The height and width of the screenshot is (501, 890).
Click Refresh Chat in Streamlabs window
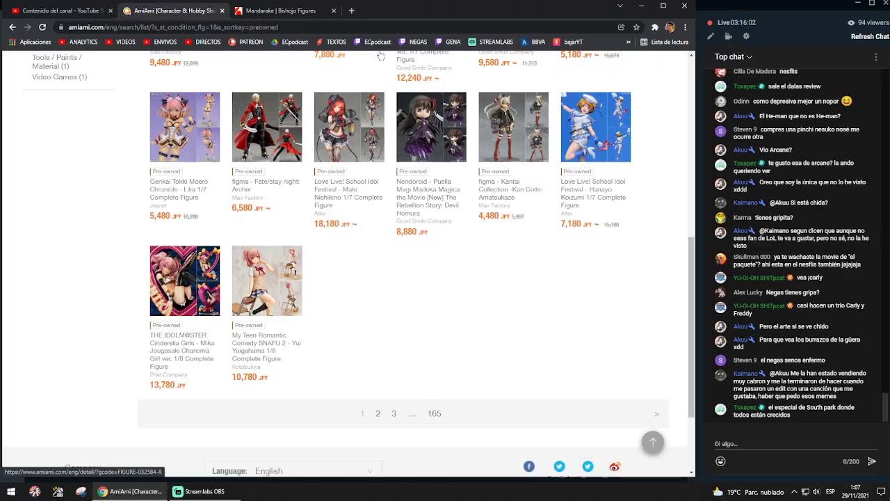(870, 36)
